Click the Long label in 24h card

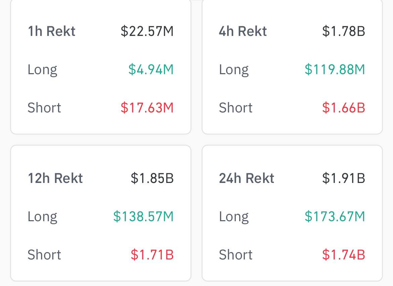click(234, 217)
